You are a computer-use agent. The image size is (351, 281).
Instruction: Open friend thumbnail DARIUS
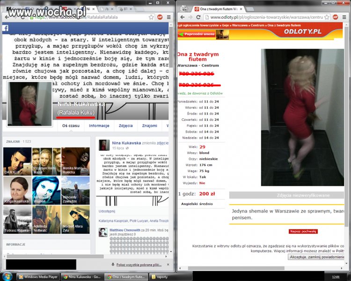coord(17,161)
